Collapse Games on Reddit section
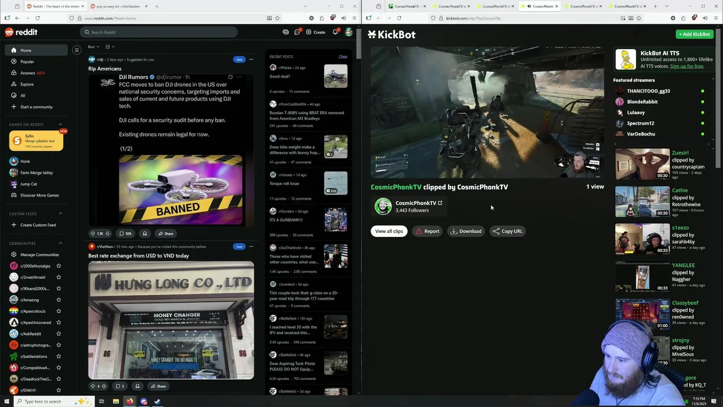Screen dimensions: 723x407 60,124
